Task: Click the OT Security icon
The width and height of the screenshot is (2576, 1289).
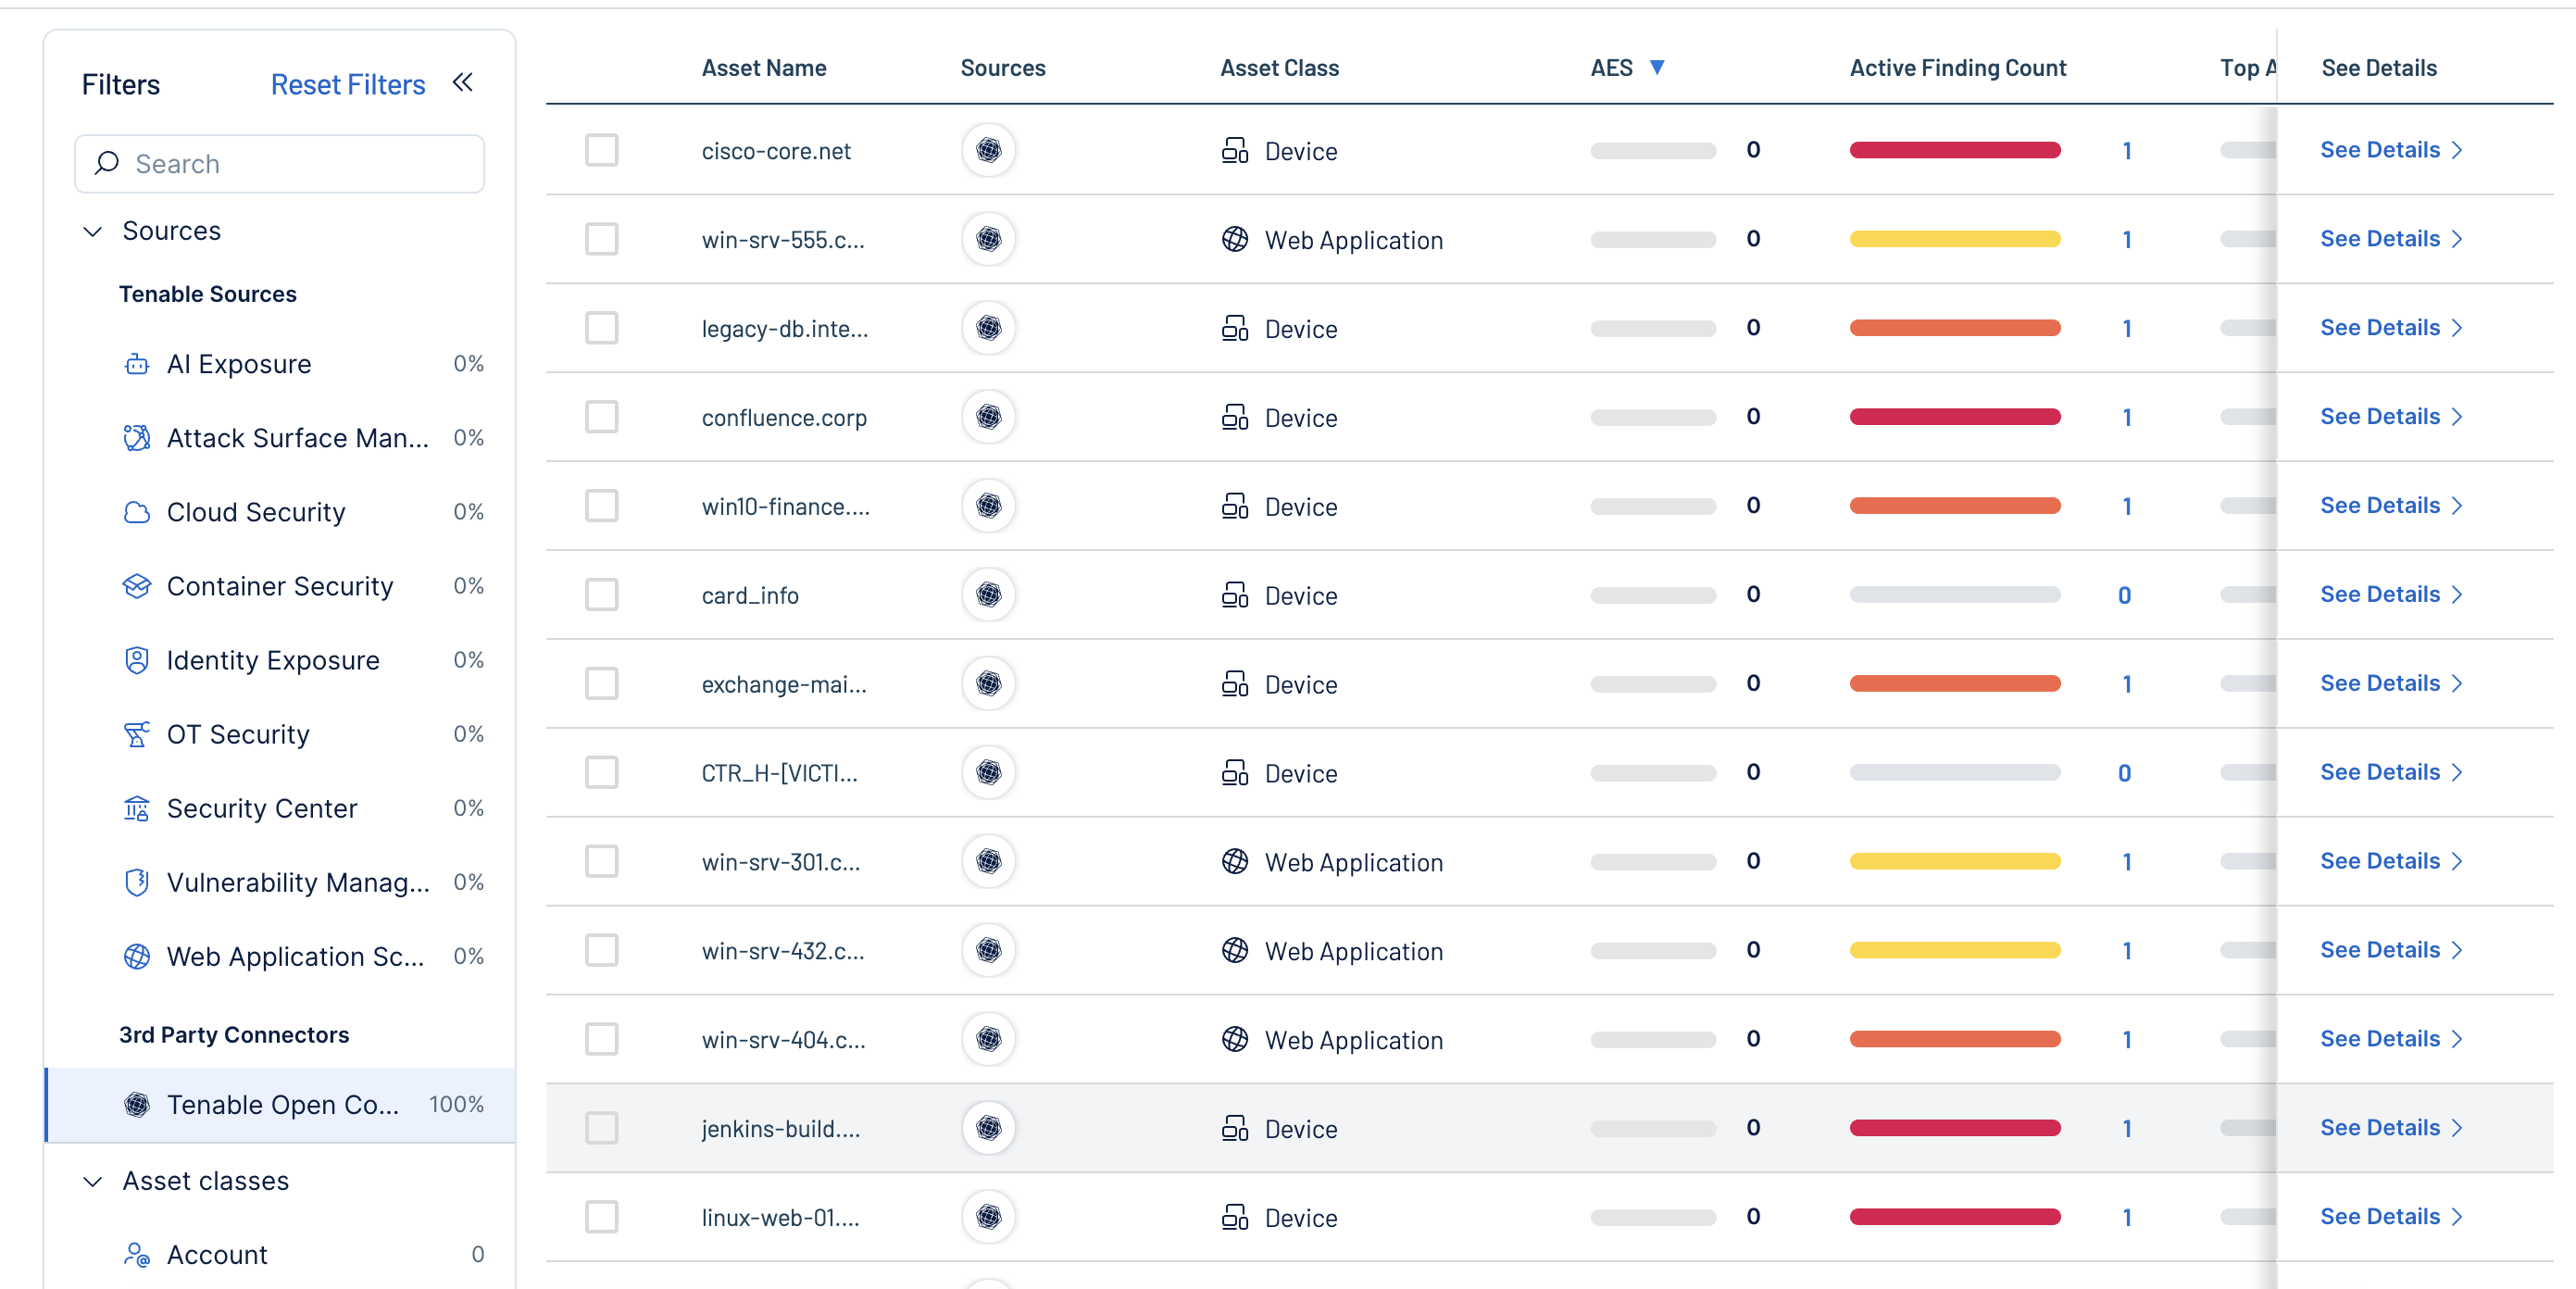Action: click(137, 734)
